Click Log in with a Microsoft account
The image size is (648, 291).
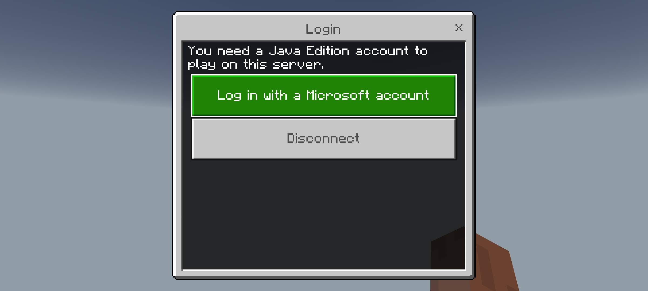pos(324,96)
